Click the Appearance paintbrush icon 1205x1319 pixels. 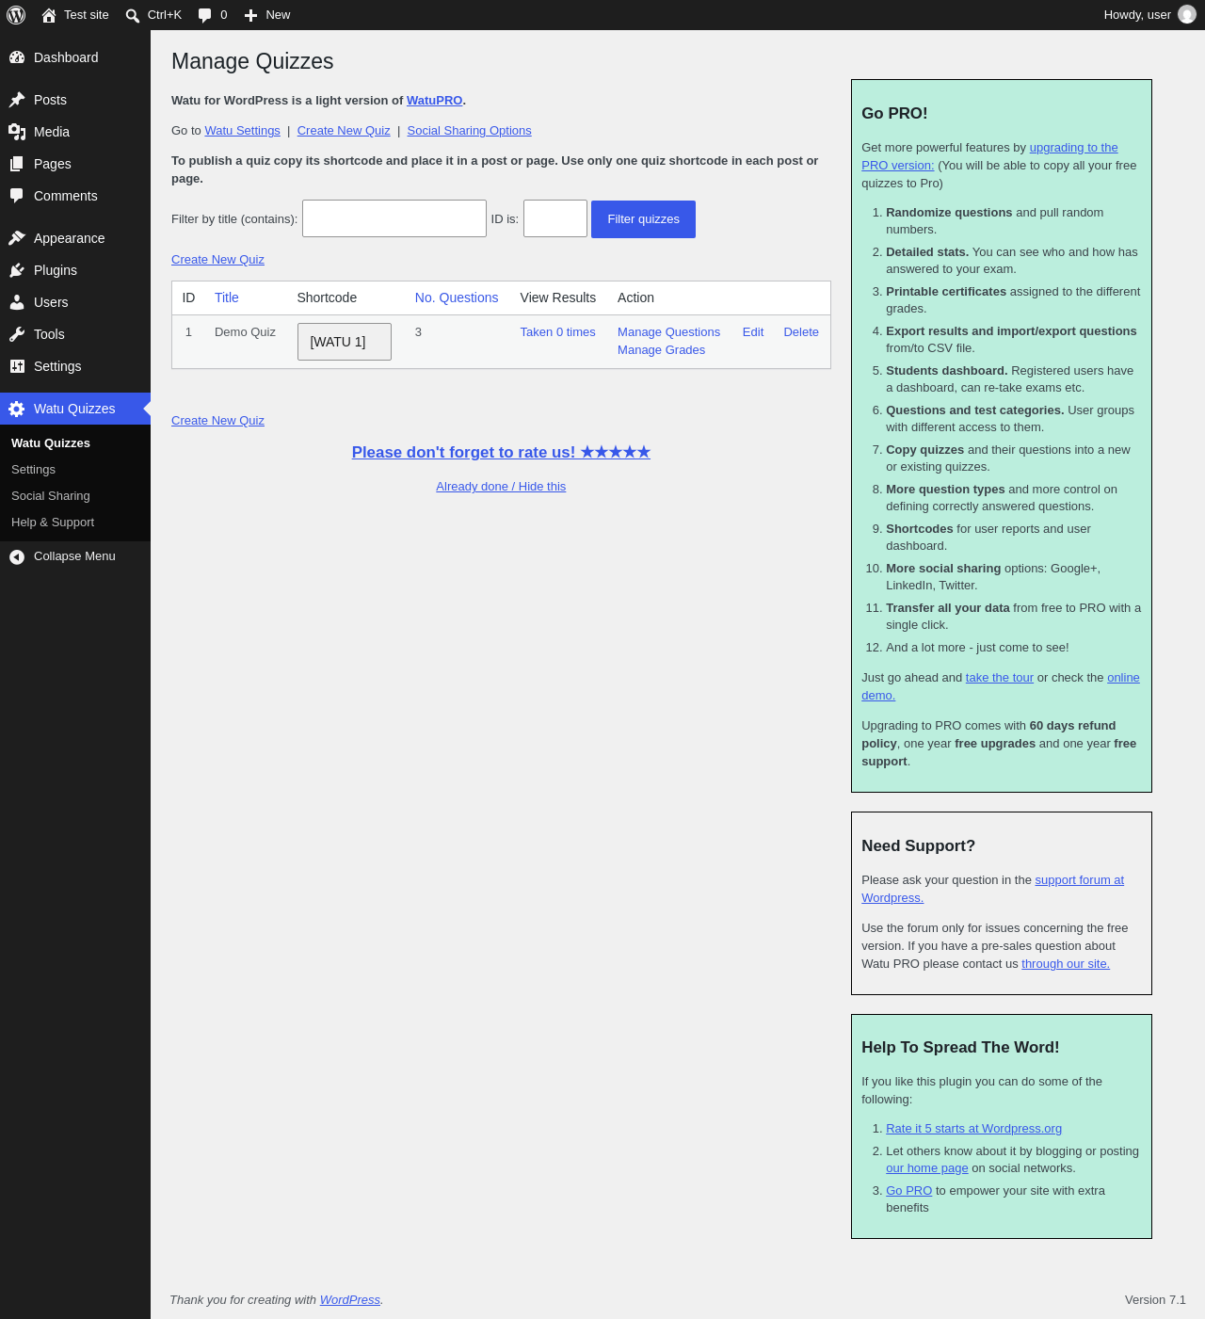coord(17,238)
